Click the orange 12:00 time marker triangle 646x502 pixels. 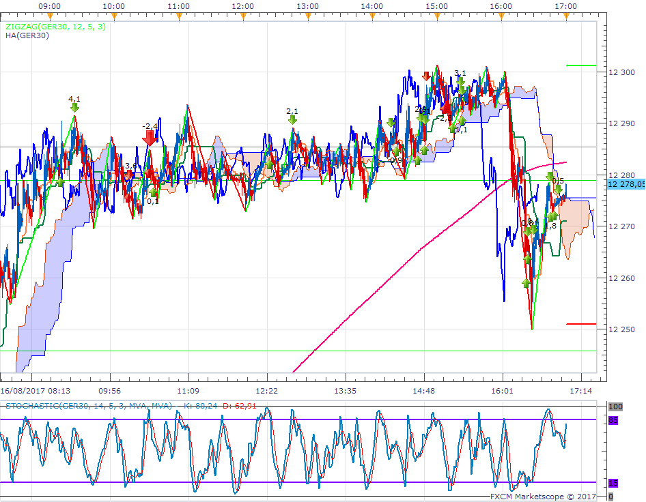(x=243, y=16)
